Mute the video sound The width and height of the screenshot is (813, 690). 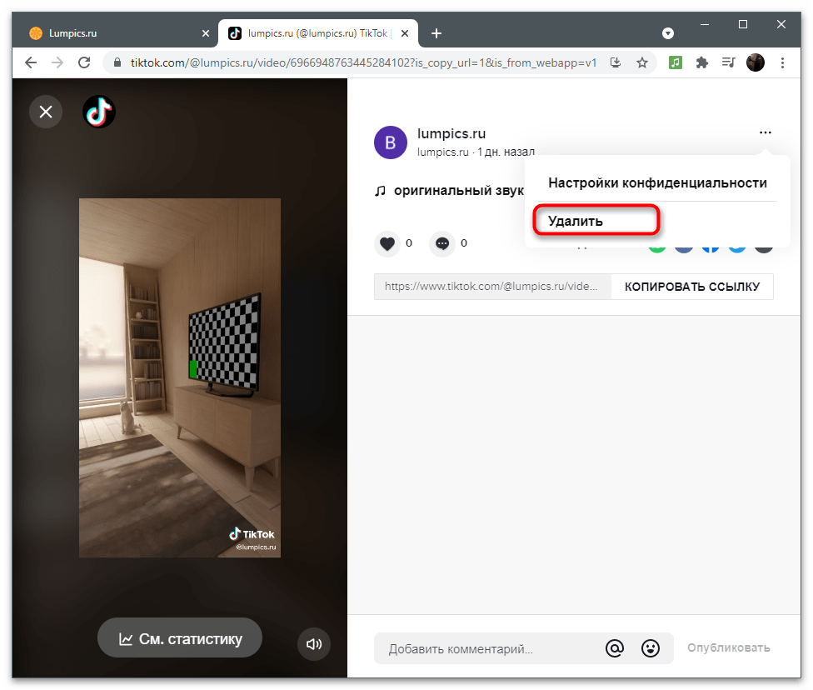314,643
